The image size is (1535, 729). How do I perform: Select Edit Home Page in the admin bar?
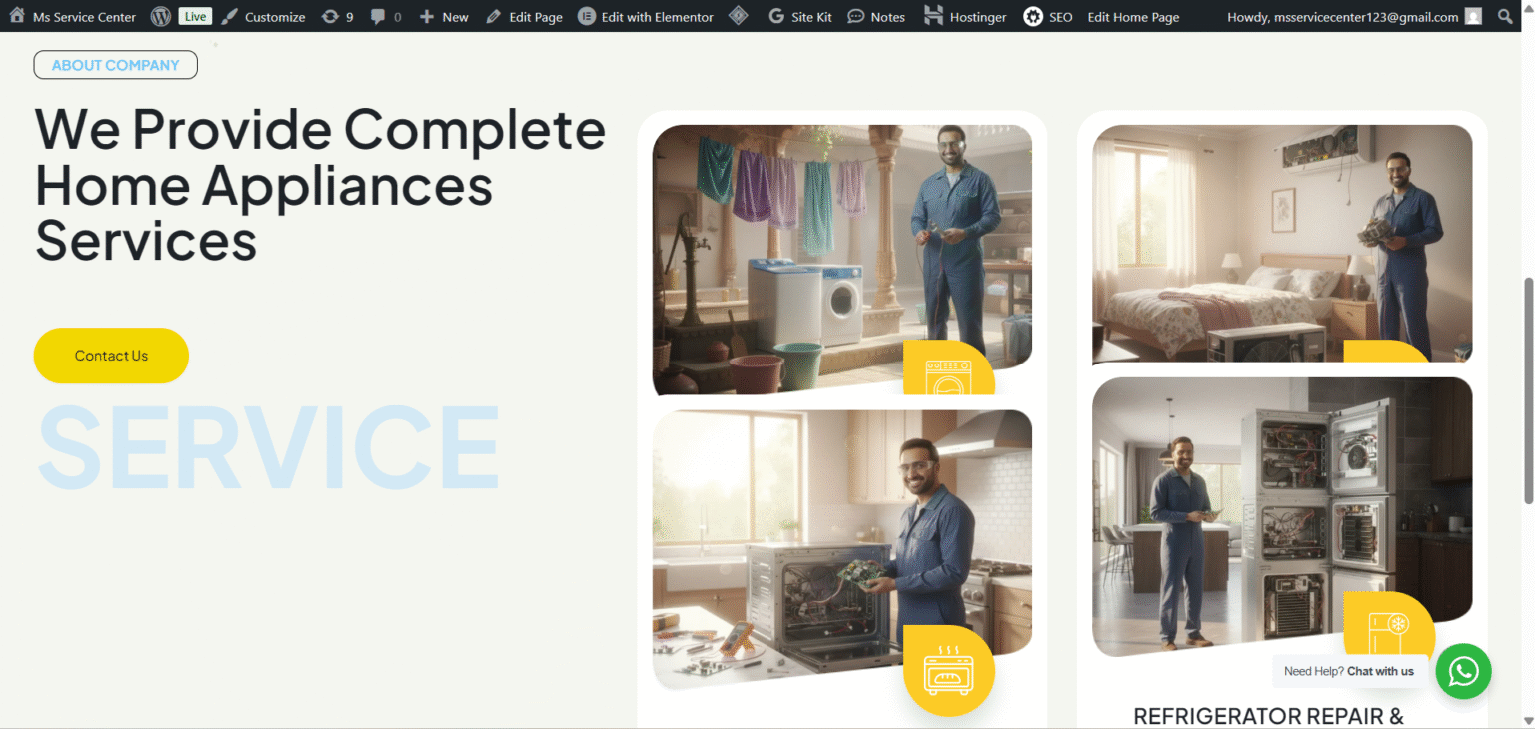pos(1132,16)
